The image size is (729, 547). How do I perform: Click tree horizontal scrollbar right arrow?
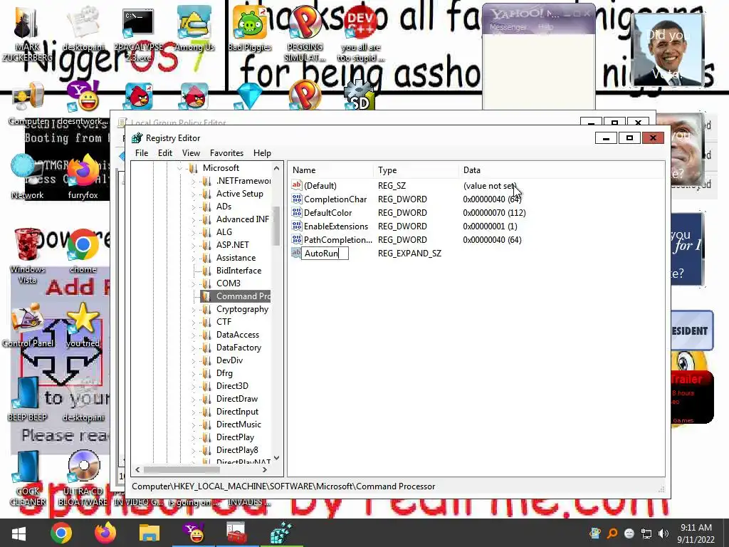tap(265, 470)
